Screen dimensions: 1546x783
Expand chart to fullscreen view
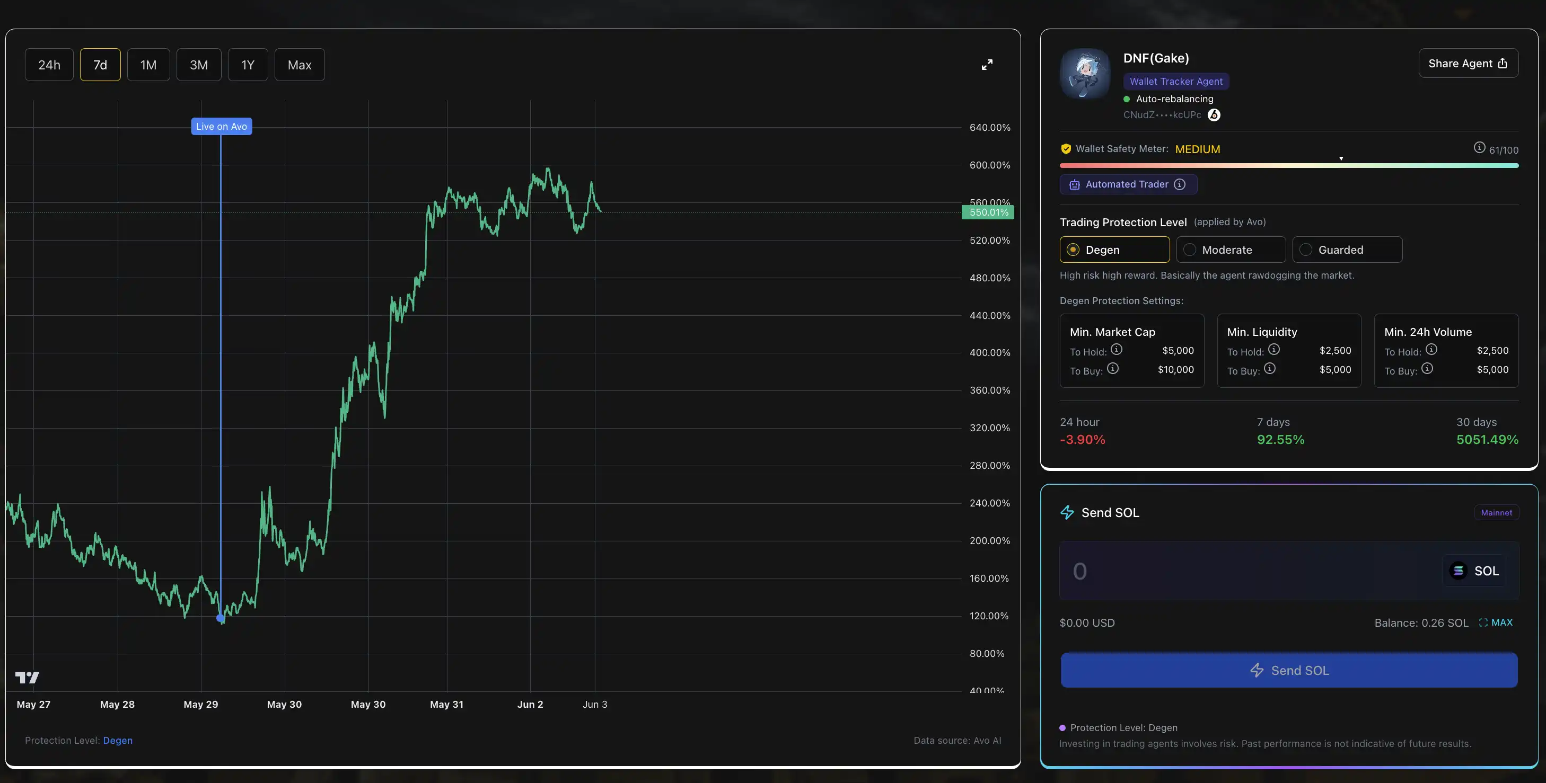pyautogui.click(x=987, y=65)
